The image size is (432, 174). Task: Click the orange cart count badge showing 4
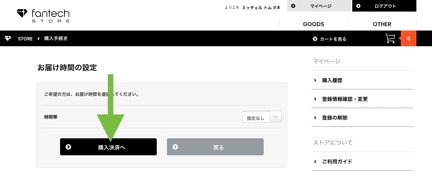tap(408, 38)
